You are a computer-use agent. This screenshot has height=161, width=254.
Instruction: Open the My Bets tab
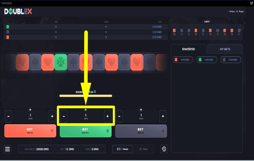pos(225,49)
